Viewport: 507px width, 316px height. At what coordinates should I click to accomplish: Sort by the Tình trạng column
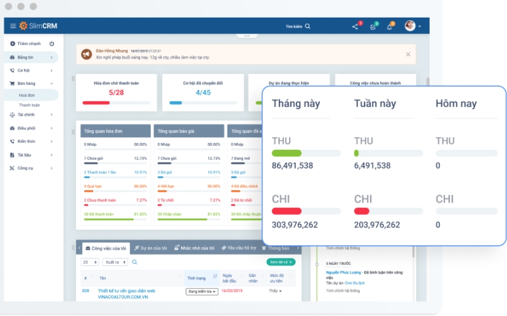(202, 278)
